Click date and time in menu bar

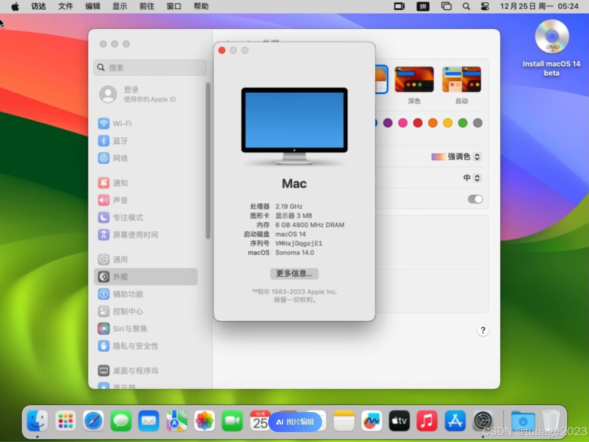[539, 6]
